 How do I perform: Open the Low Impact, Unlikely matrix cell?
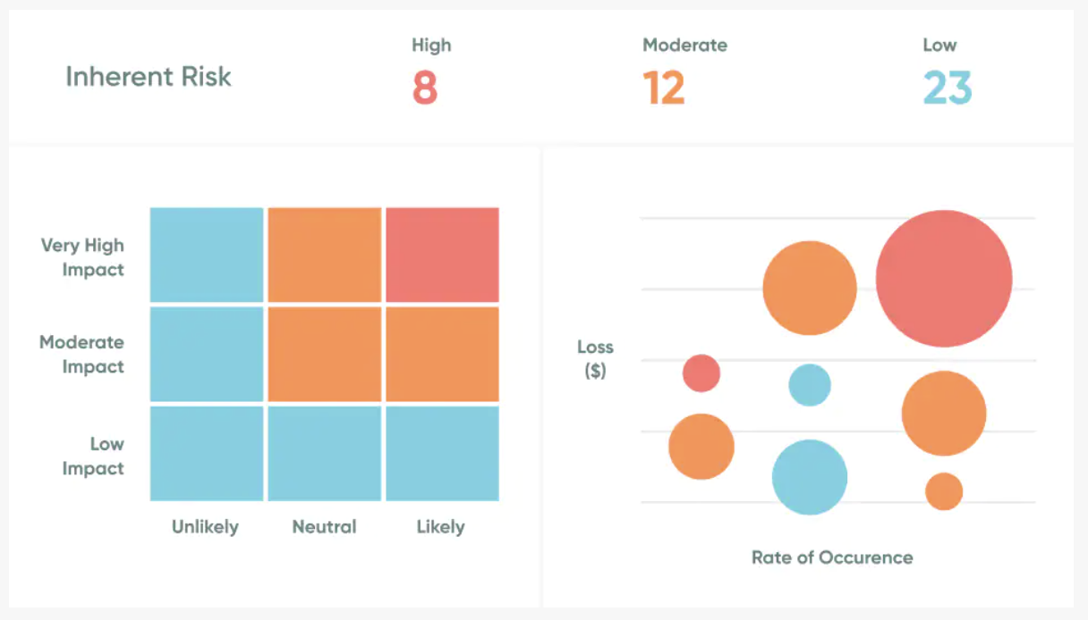pyautogui.click(x=207, y=453)
